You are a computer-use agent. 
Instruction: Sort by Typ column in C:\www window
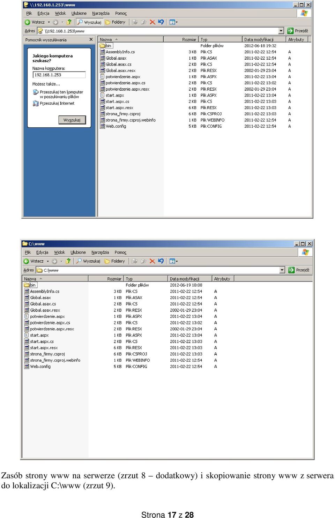pos(146,279)
